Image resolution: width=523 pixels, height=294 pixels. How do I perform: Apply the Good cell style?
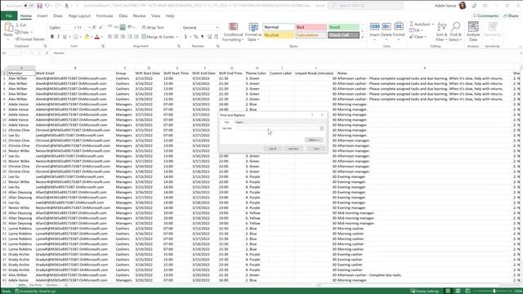[343, 27]
